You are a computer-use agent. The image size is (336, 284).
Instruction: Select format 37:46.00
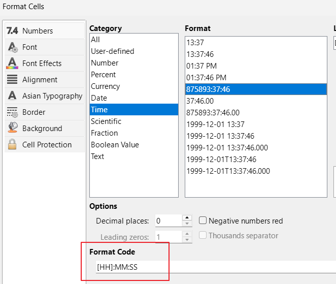(256, 101)
